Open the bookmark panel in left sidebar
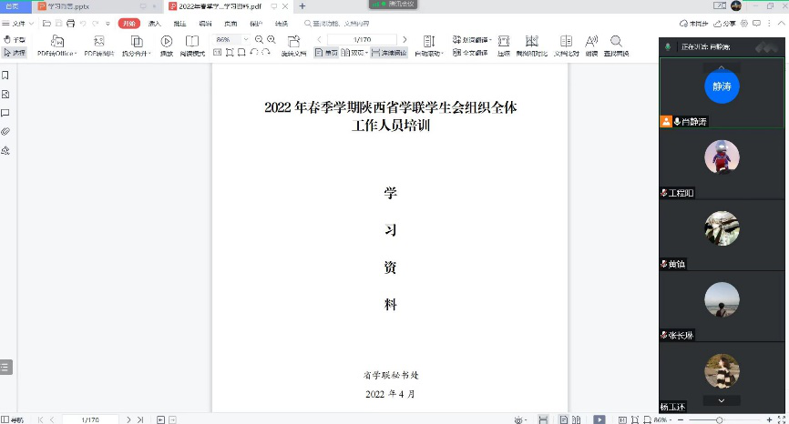 point(5,75)
